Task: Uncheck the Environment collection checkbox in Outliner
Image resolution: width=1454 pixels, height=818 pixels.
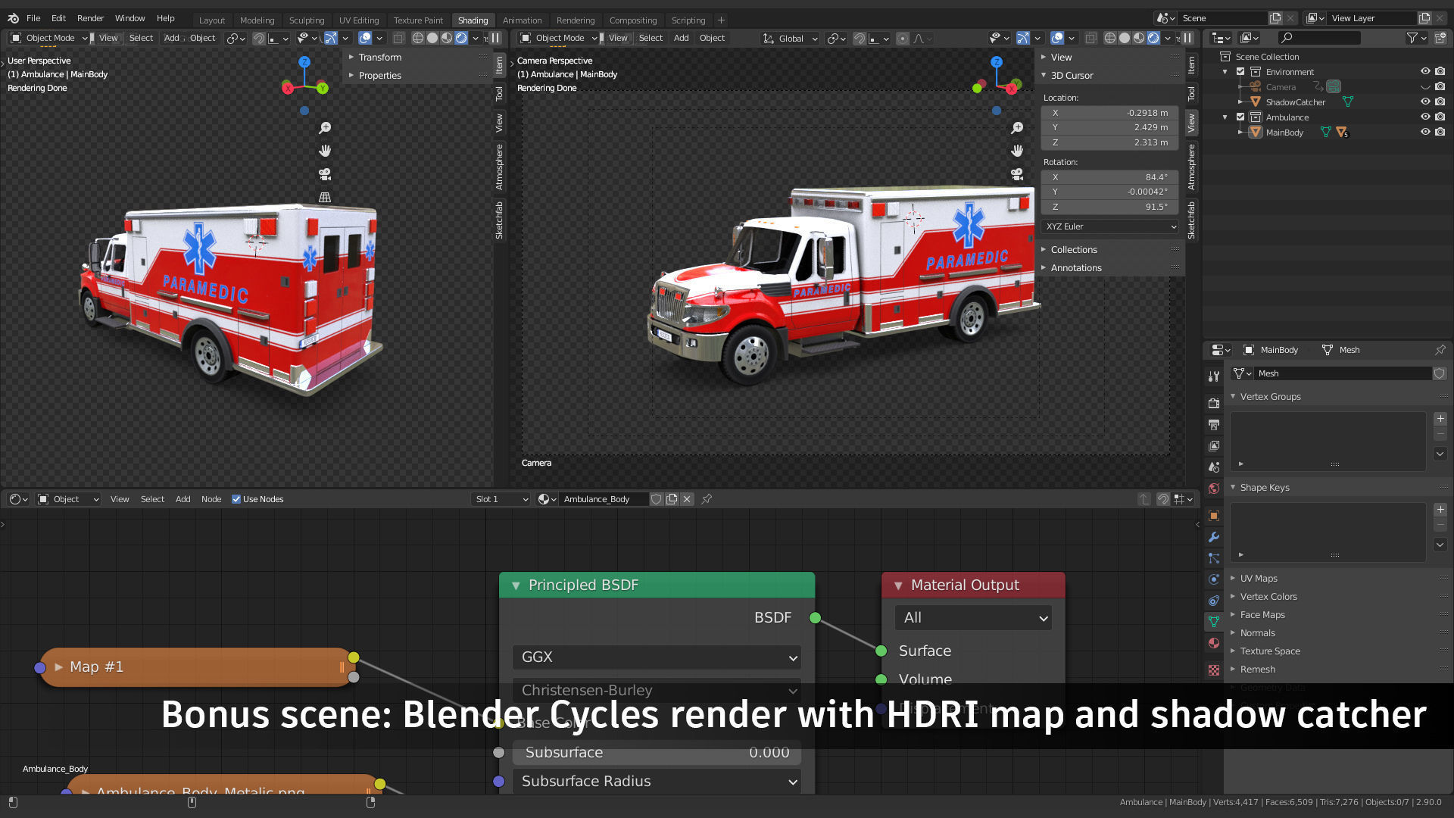Action: (x=1240, y=72)
